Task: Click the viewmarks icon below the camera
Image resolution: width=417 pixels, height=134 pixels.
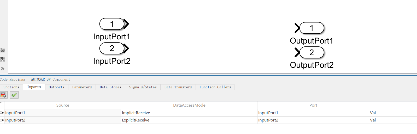Action: pyautogui.click(x=3, y=59)
